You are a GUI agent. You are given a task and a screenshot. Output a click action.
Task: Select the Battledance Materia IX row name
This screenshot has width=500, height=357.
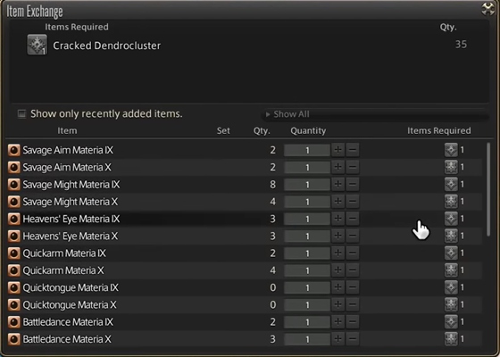(68, 322)
